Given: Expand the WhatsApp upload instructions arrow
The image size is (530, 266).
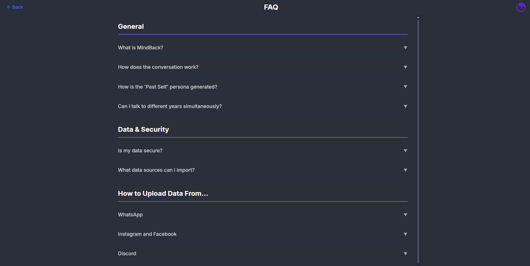Looking at the screenshot, I should tap(405, 215).
